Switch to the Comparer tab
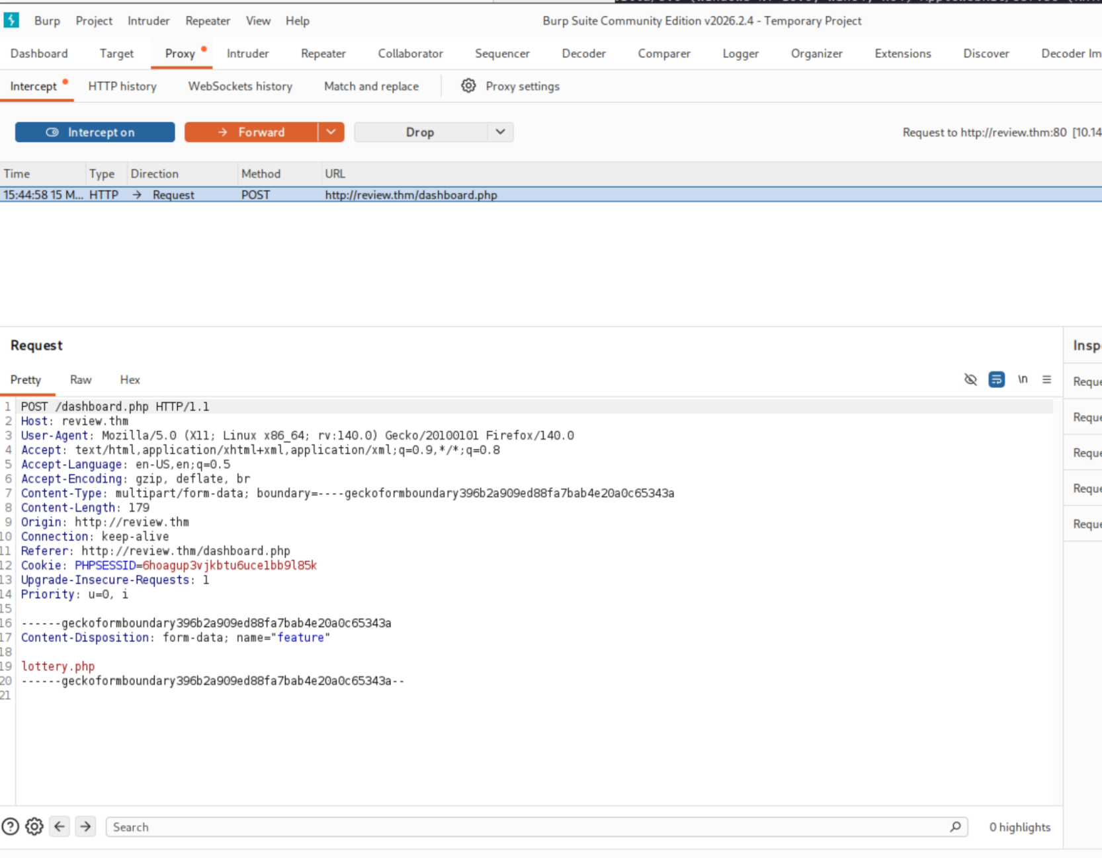The height and width of the screenshot is (858, 1102). 664,54
